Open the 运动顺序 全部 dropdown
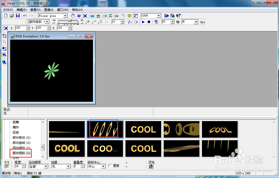The height and width of the screenshot is (178, 279). 46,166
